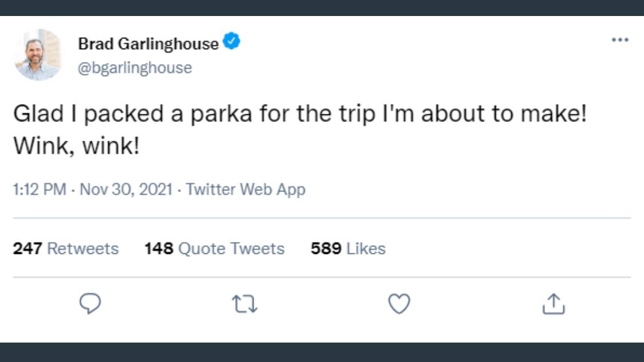View the 247 Retweets list
The width and height of the screenshot is (644, 362).
66,249
